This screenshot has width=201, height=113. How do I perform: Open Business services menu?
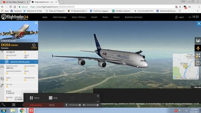[133, 17]
